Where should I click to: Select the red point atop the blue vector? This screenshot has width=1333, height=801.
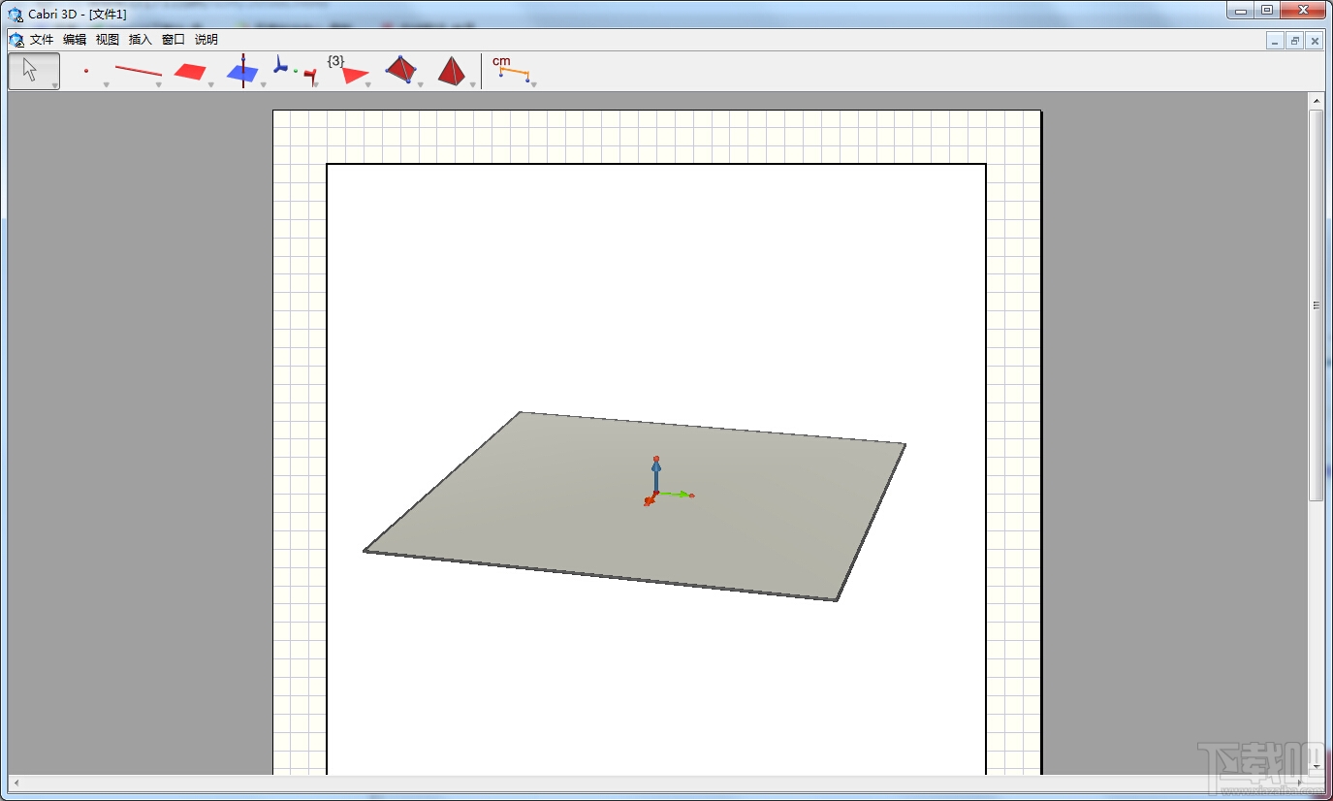click(x=656, y=458)
